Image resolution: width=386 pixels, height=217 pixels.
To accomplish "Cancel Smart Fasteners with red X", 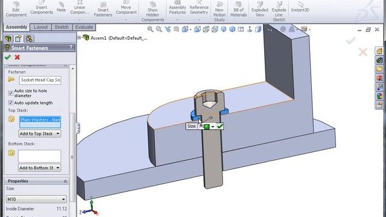I will (x=17, y=57).
